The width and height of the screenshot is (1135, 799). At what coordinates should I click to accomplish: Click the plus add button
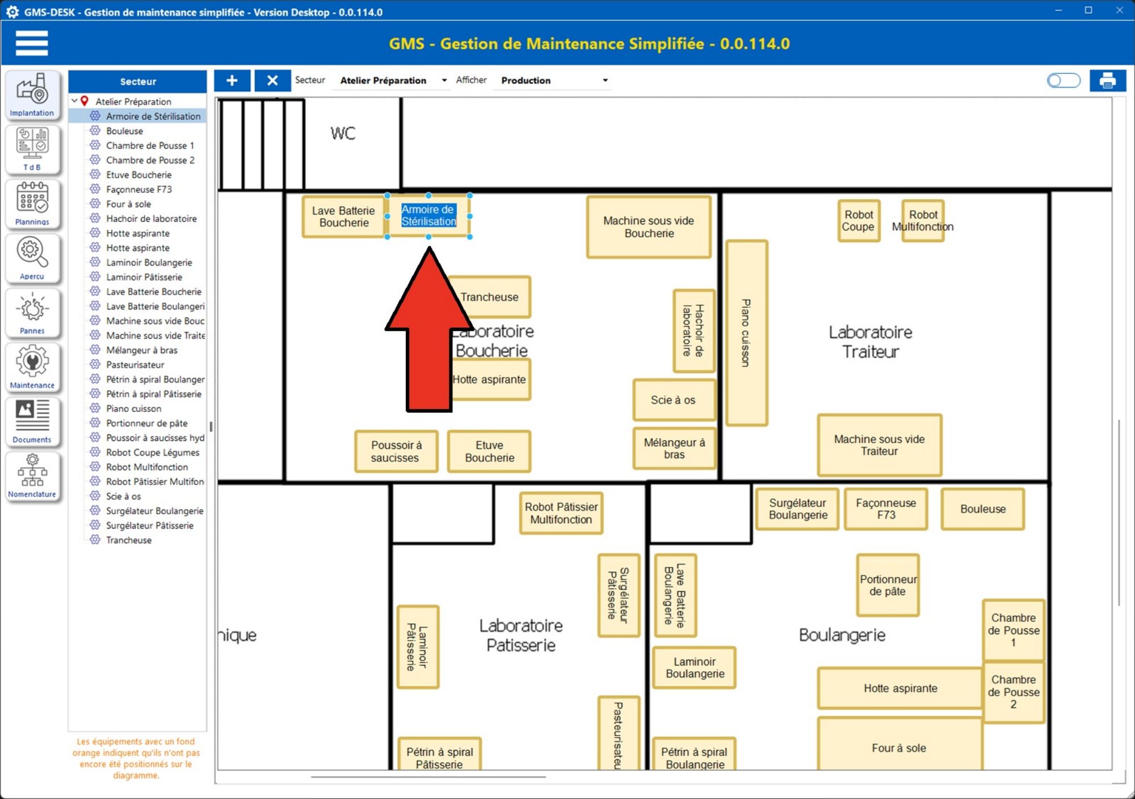[232, 81]
